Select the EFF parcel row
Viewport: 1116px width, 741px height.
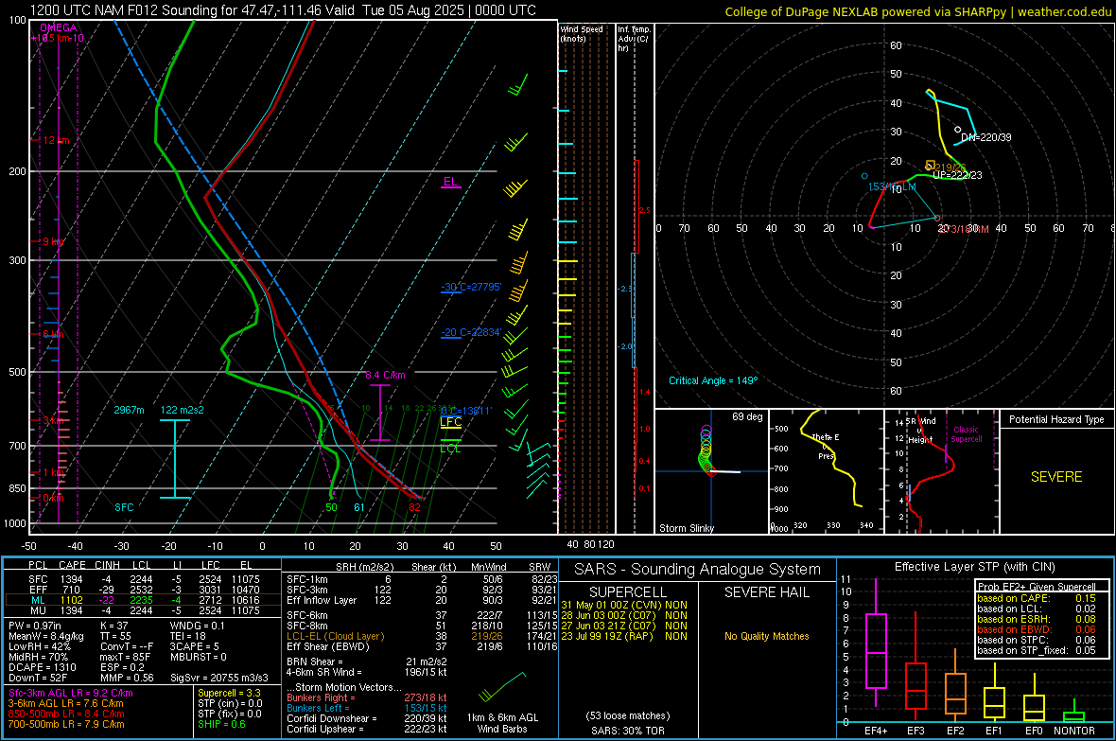143,590
